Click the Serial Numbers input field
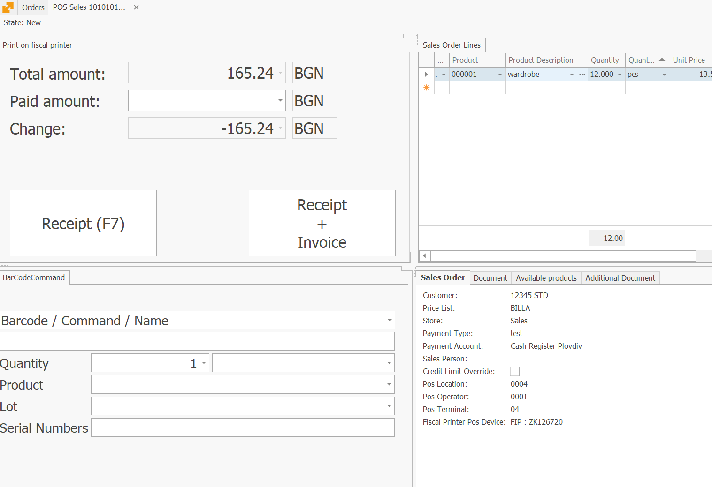Viewport: 712px width, 487px height. [243, 427]
